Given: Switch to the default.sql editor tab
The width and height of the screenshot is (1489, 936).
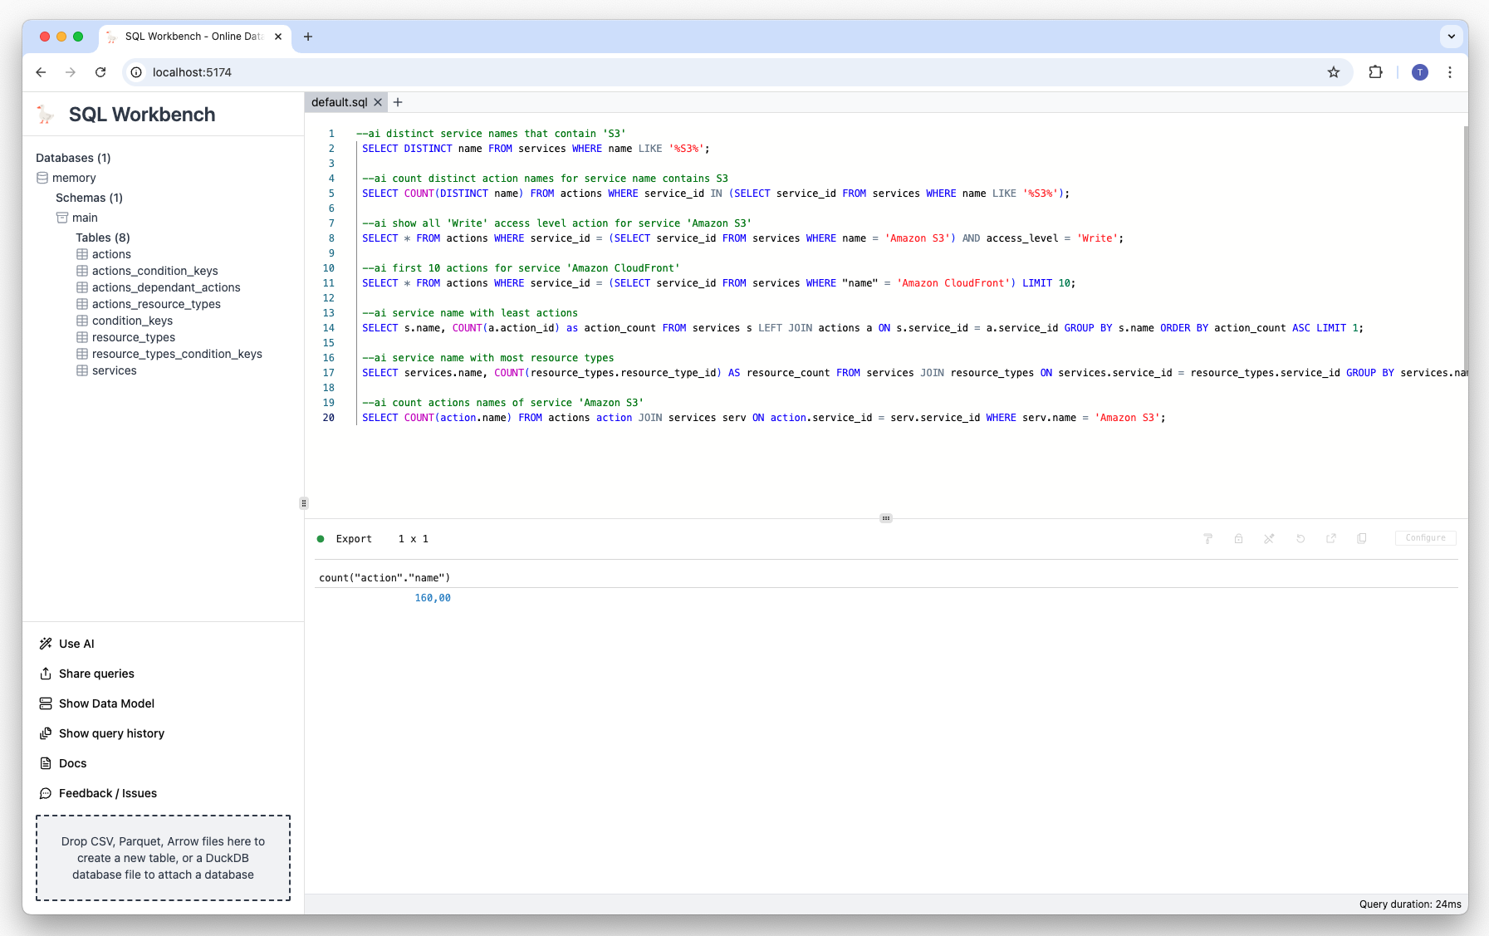Looking at the screenshot, I should point(339,102).
